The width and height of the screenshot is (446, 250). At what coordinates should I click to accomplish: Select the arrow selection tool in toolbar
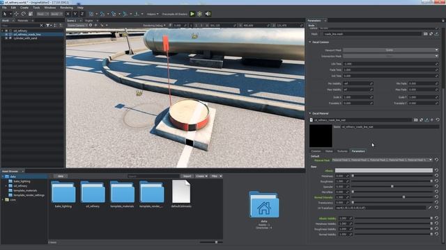point(5,14)
